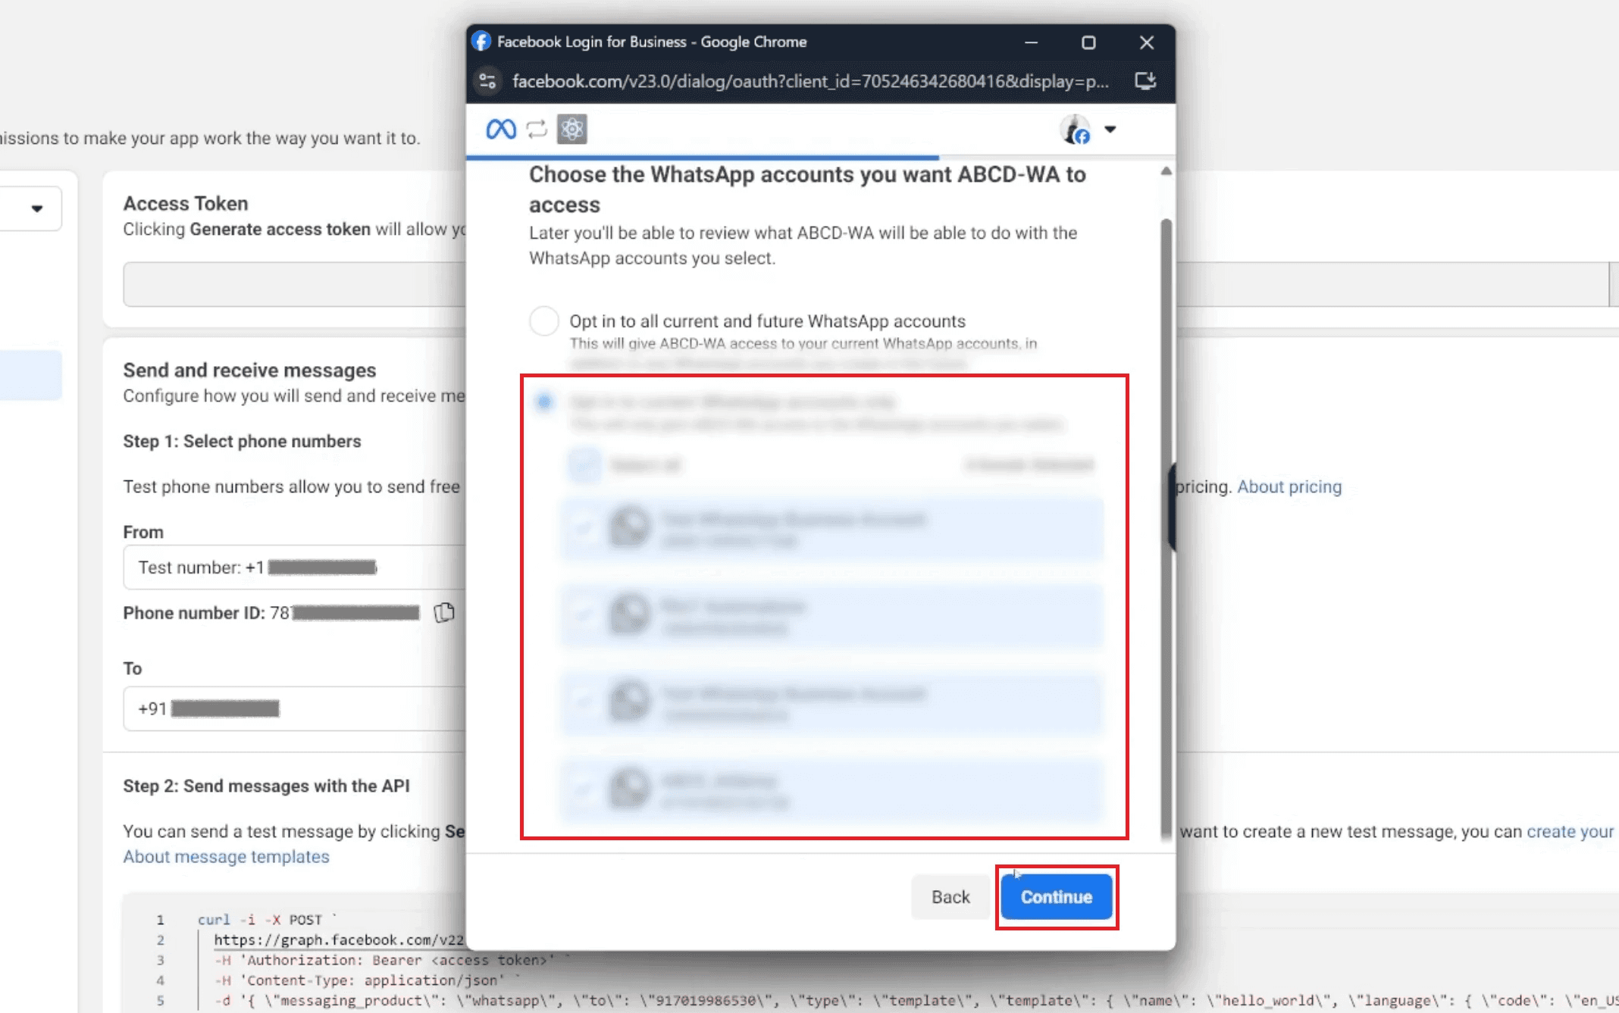Click the To phone number field
The image size is (1619, 1013).
296,708
